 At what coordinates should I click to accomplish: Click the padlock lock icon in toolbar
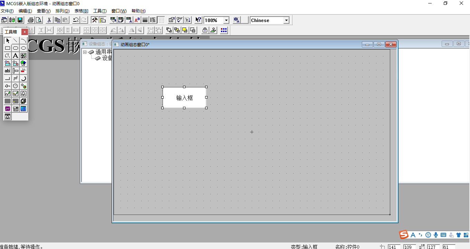click(205, 30)
